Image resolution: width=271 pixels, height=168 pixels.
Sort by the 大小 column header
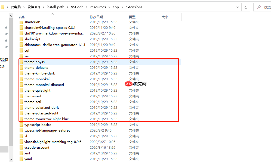[165, 17]
